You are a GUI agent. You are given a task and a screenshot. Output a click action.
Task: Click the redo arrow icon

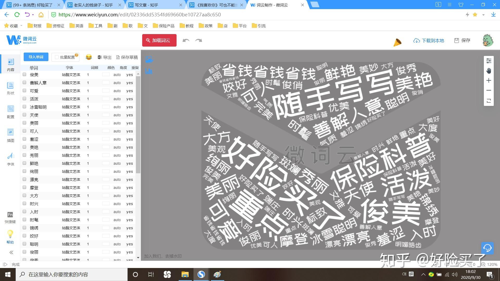tap(199, 40)
